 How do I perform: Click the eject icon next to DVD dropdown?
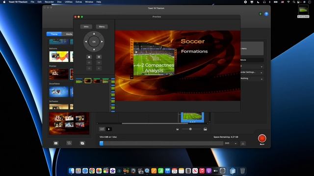point(243,143)
